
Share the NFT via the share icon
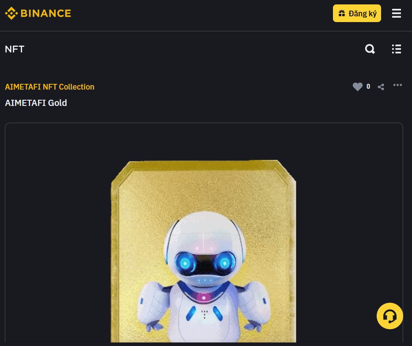coord(381,87)
